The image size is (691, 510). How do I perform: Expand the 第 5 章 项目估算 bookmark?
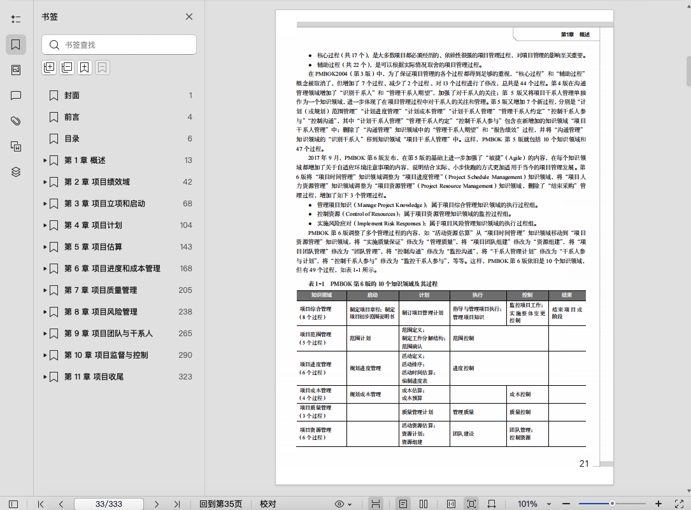[x=45, y=246]
